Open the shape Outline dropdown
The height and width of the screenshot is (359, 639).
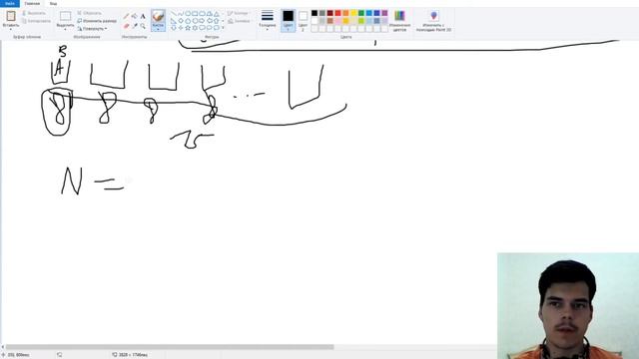[239, 13]
